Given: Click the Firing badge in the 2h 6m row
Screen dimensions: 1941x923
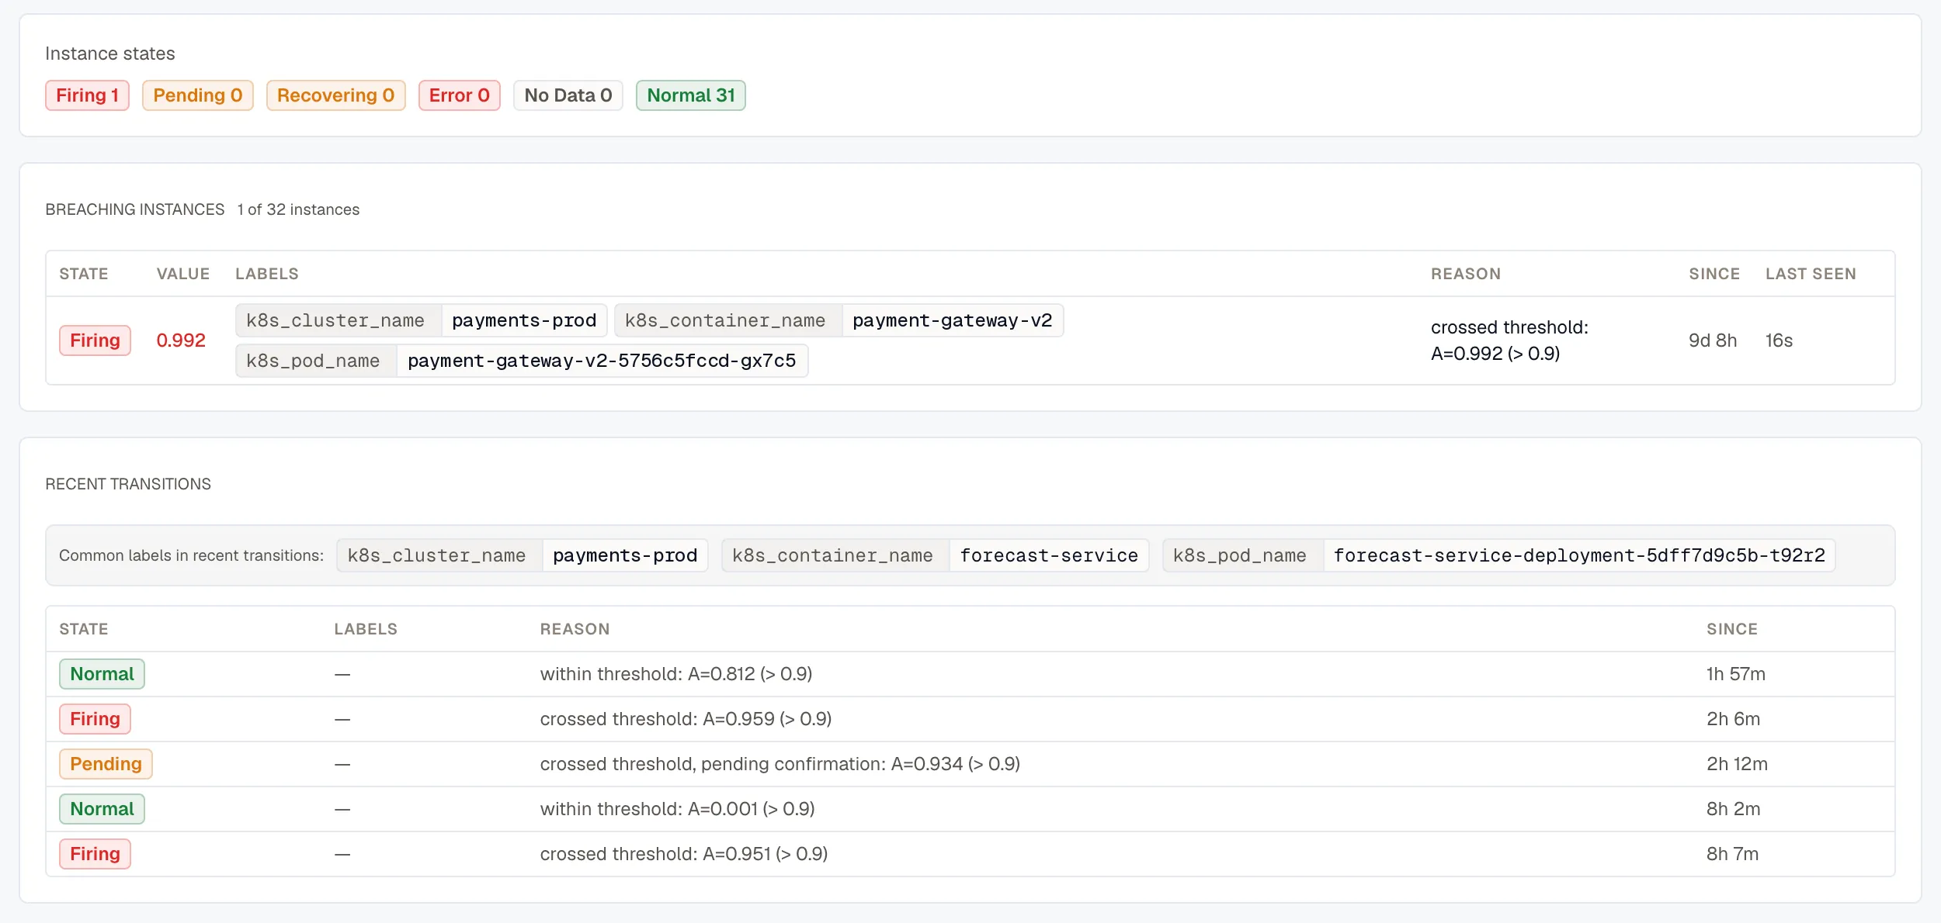Looking at the screenshot, I should click(95, 719).
